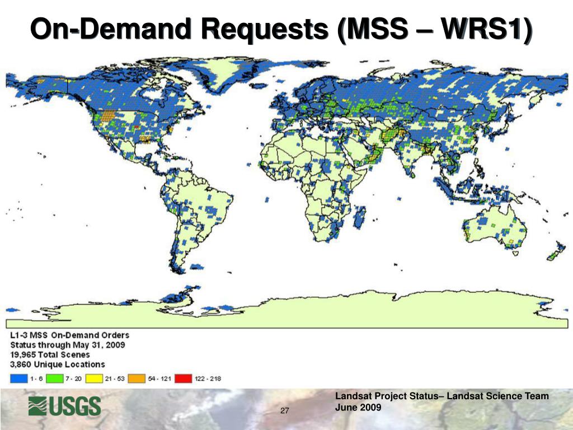Select the yellow 21-53 legend swatch
573x430 pixels.
[94, 378]
